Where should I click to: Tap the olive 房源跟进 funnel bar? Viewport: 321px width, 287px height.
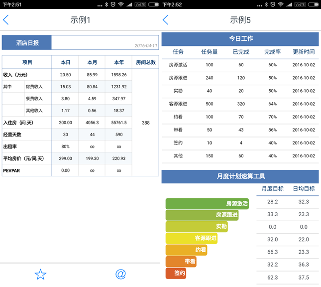[x=202, y=215]
